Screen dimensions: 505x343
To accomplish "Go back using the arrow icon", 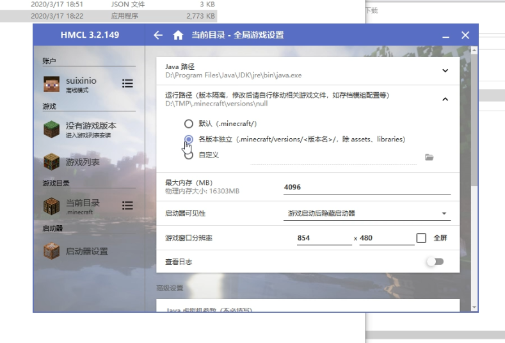I will click(158, 35).
